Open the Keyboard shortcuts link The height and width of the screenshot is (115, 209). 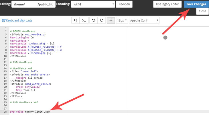(19, 20)
